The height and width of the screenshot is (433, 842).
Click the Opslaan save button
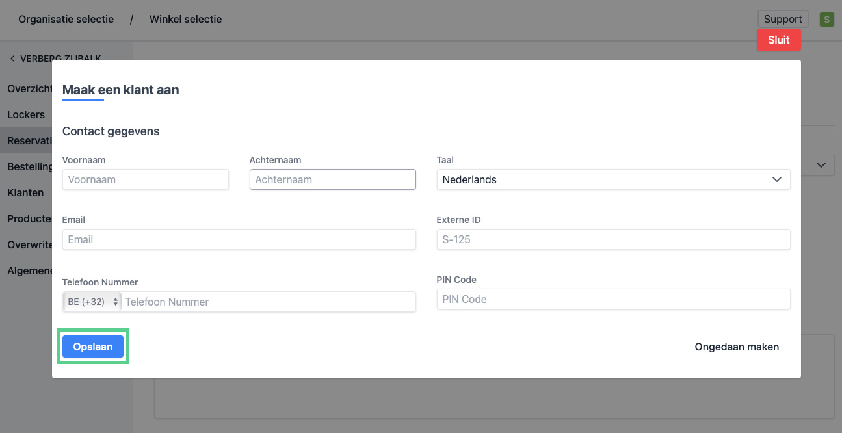(93, 347)
